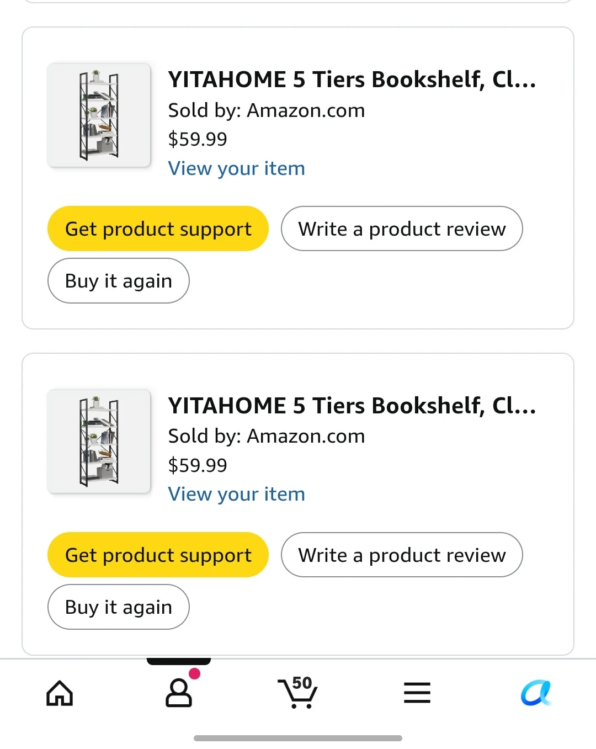The height and width of the screenshot is (749, 596).
Task: Click first "View your item" link
Action: (x=237, y=168)
